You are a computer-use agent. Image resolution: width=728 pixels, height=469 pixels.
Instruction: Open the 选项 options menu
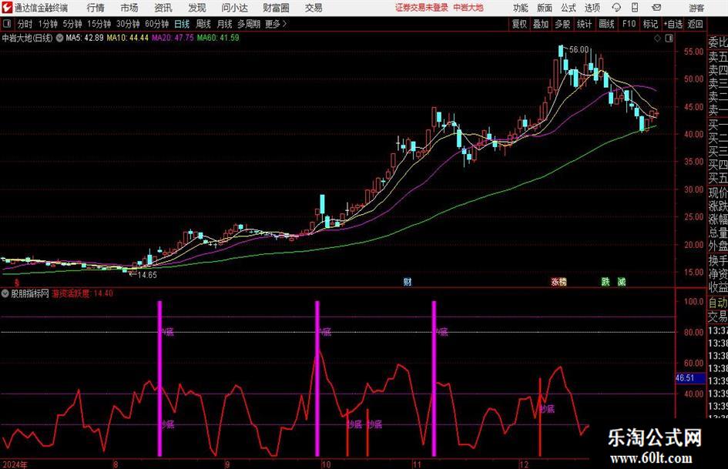[592, 8]
